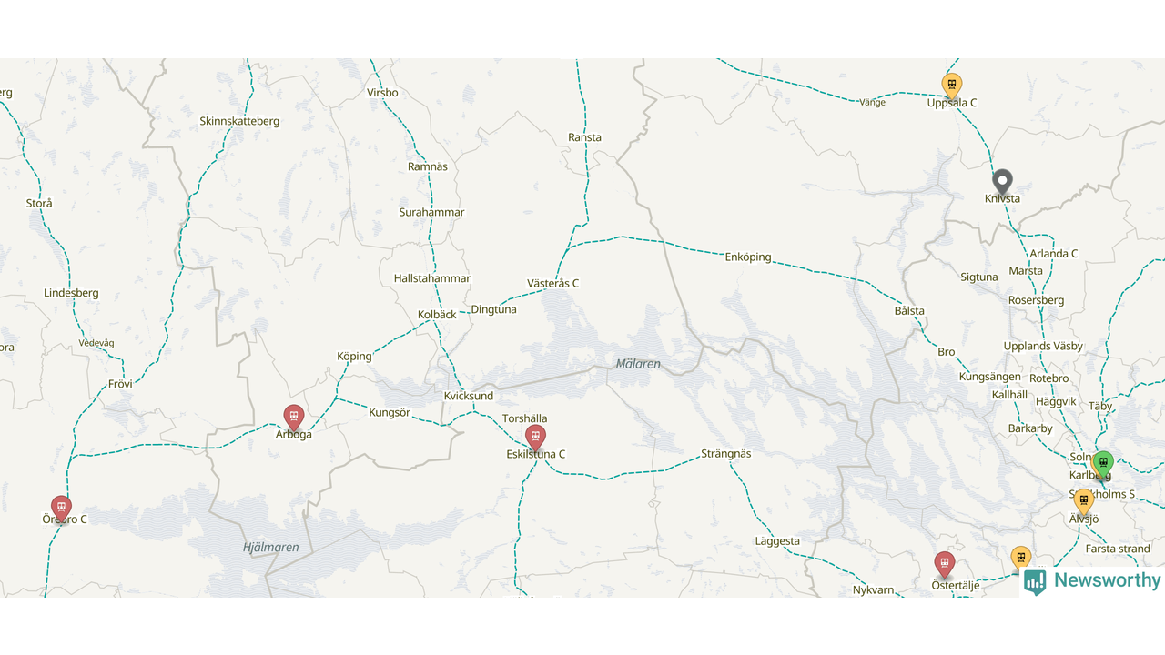Select the Lindesberg station label
The width and height of the screenshot is (1165, 655).
[71, 293]
